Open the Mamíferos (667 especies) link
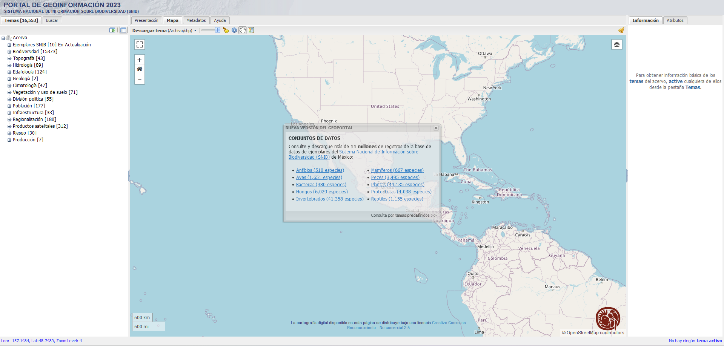Image resolution: width=724 pixels, height=346 pixels. click(397, 170)
